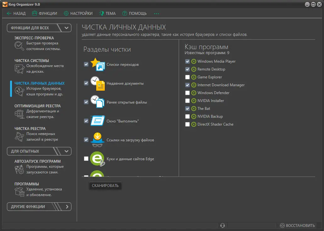Click the System Cleanup disk icon

19,69
